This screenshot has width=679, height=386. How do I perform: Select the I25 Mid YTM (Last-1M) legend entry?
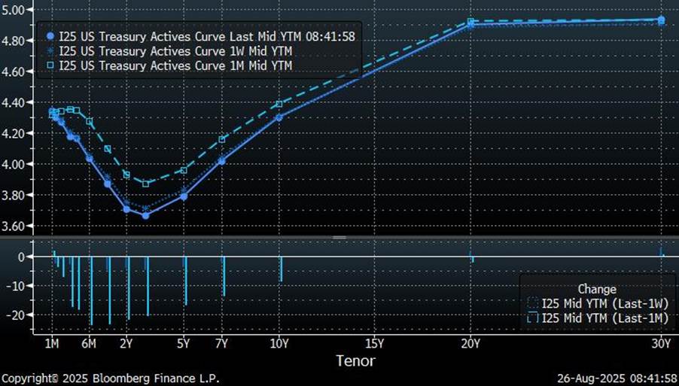point(604,318)
